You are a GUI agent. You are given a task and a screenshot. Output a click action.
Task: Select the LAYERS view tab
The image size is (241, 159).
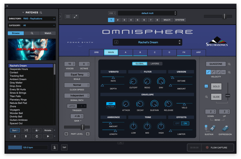(155, 64)
